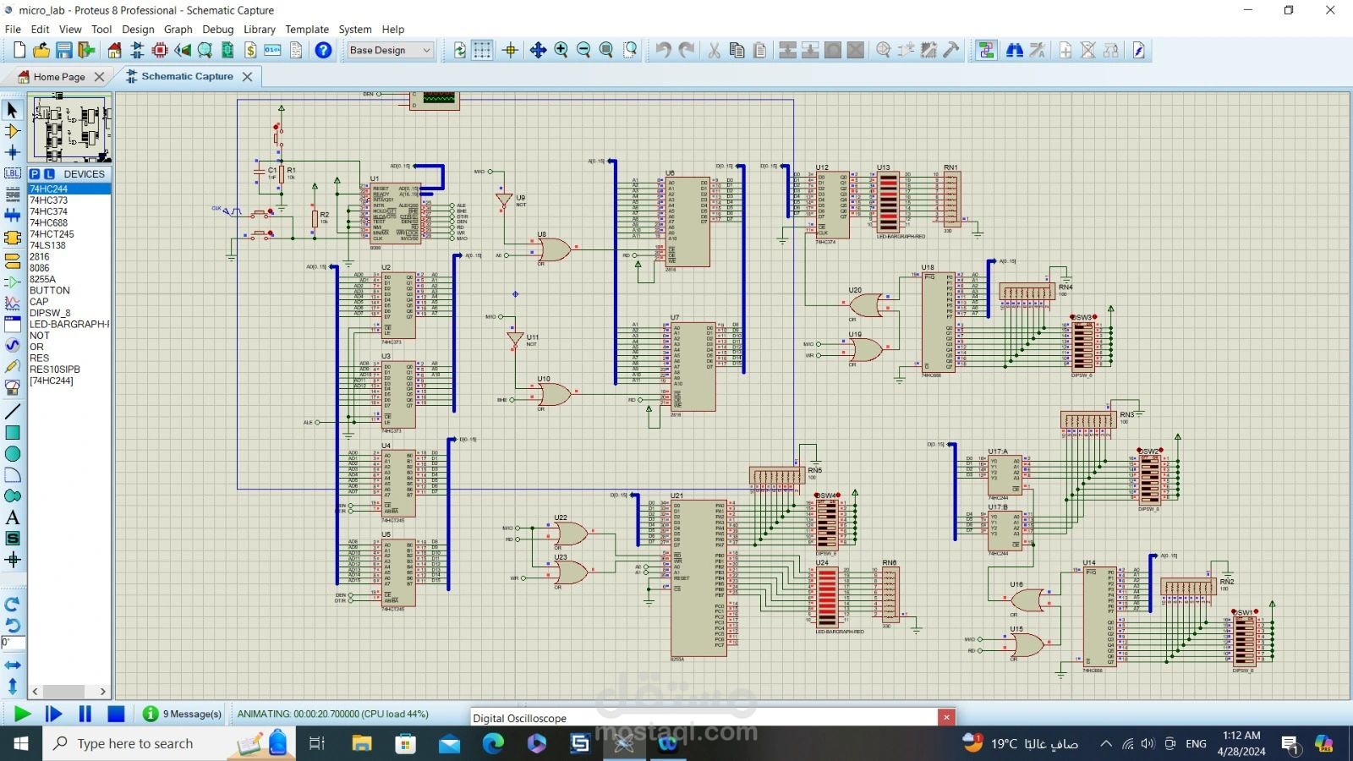Viewport: 1353px width, 761px height.
Task: Toggle the grid display
Action: point(482,50)
